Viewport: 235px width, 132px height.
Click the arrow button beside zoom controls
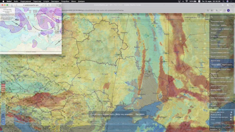pyautogui.click(x=207, y=16)
